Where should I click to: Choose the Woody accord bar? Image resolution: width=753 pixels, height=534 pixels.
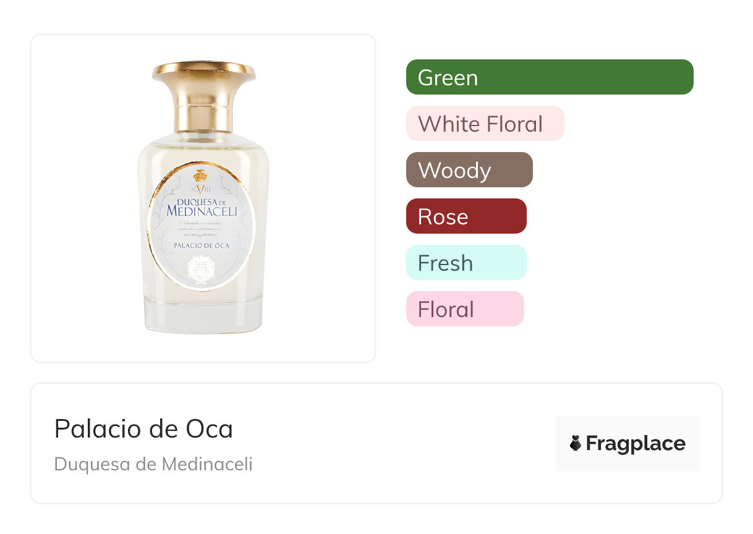(x=469, y=170)
